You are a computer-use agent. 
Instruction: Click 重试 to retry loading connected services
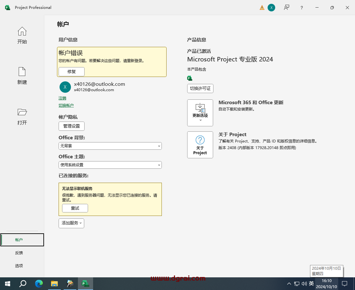(75, 208)
